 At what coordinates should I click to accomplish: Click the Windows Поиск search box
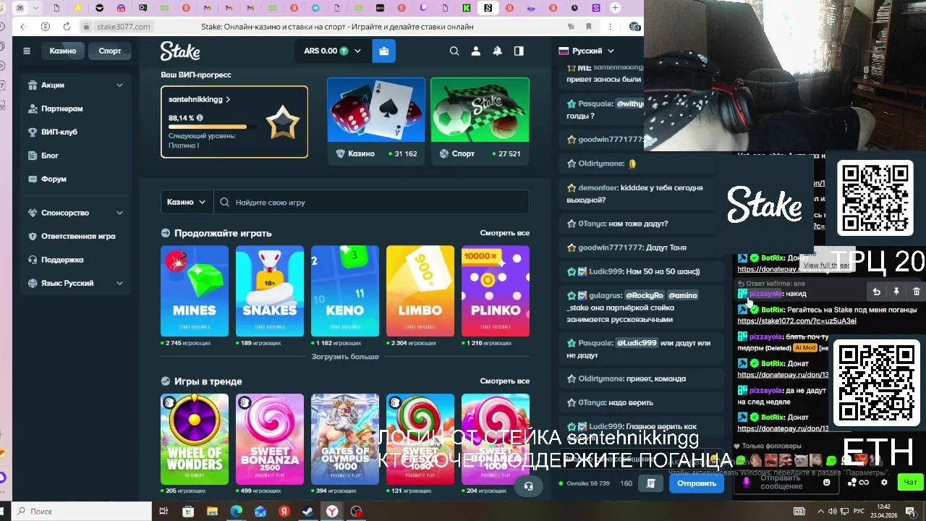coord(82,511)
